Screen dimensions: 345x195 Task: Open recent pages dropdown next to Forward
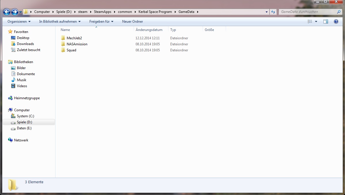click(x=20, y=12)
